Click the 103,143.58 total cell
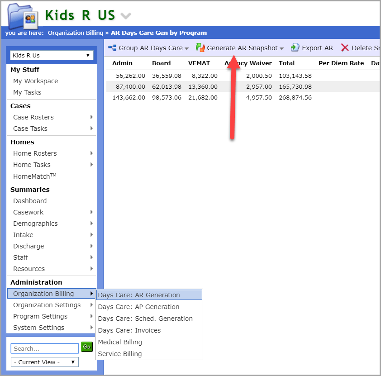This screenshot has width=381, height=376. [295, 76]
